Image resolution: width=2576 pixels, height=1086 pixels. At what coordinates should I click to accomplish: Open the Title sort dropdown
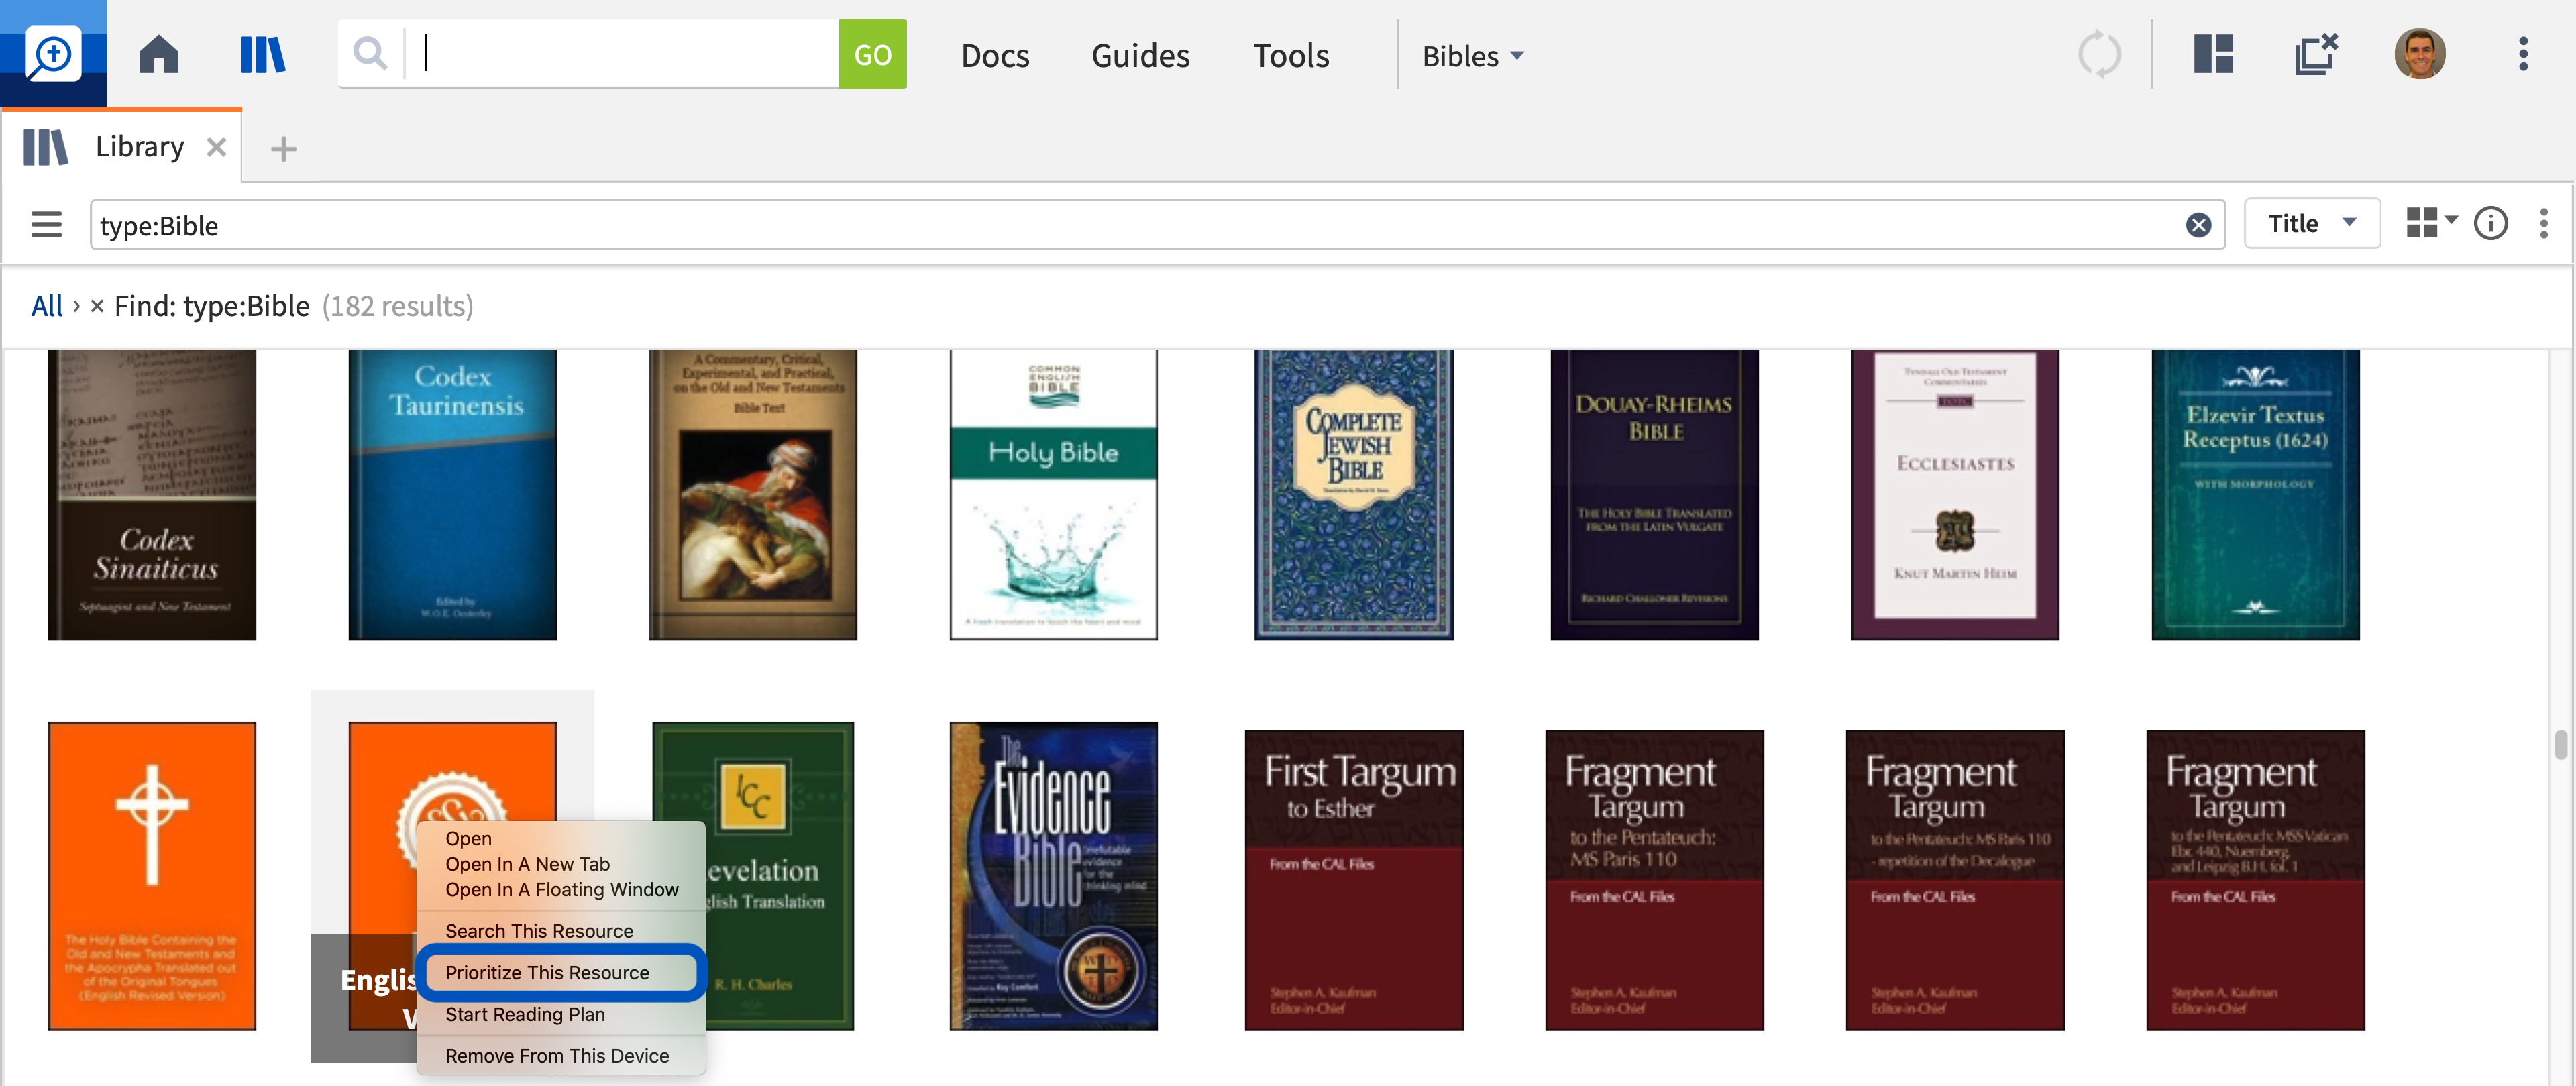click(2311, 223)
